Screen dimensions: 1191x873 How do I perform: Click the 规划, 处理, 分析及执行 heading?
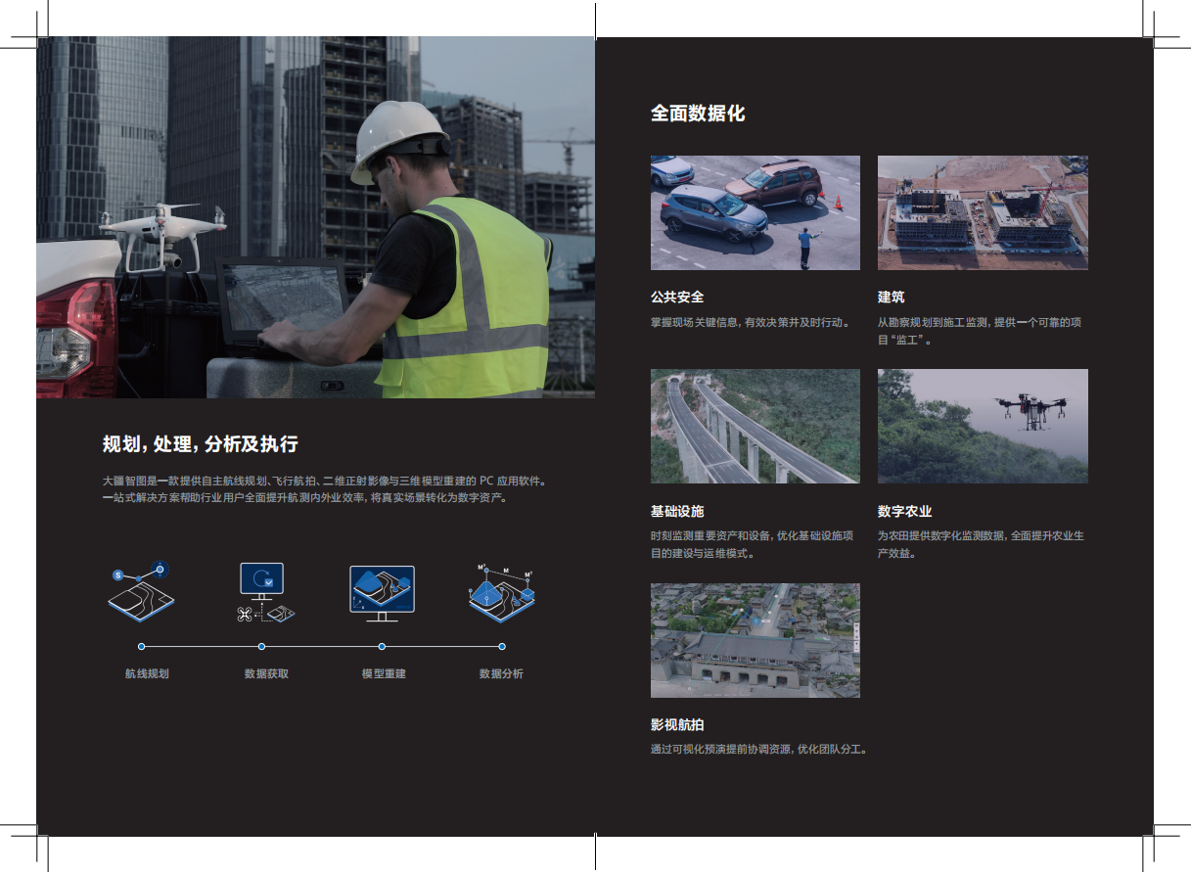coord(200,444)
